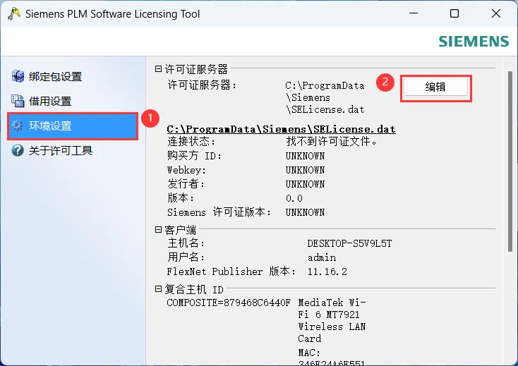The width and height of the screenshot is (518, 366).
Task: Click the UNKNOWN value beside Webkey
Action: tap(305, 170)
